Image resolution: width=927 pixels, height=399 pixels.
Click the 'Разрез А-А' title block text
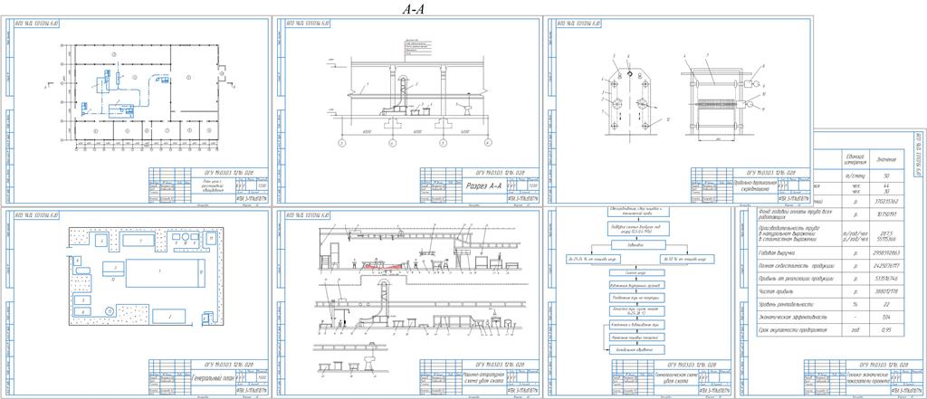point(483,186)
